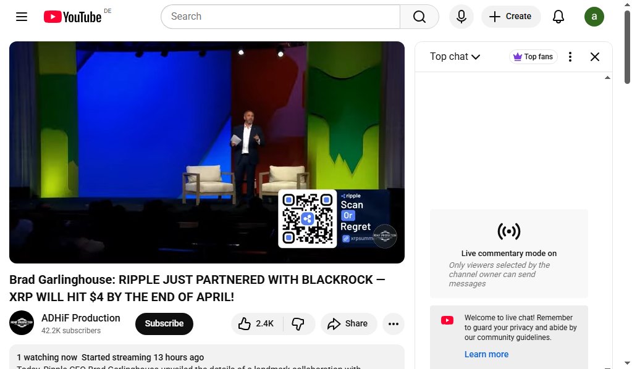
Task: Open the Top fans leaderboard
Action: click(x=533, y=57)
